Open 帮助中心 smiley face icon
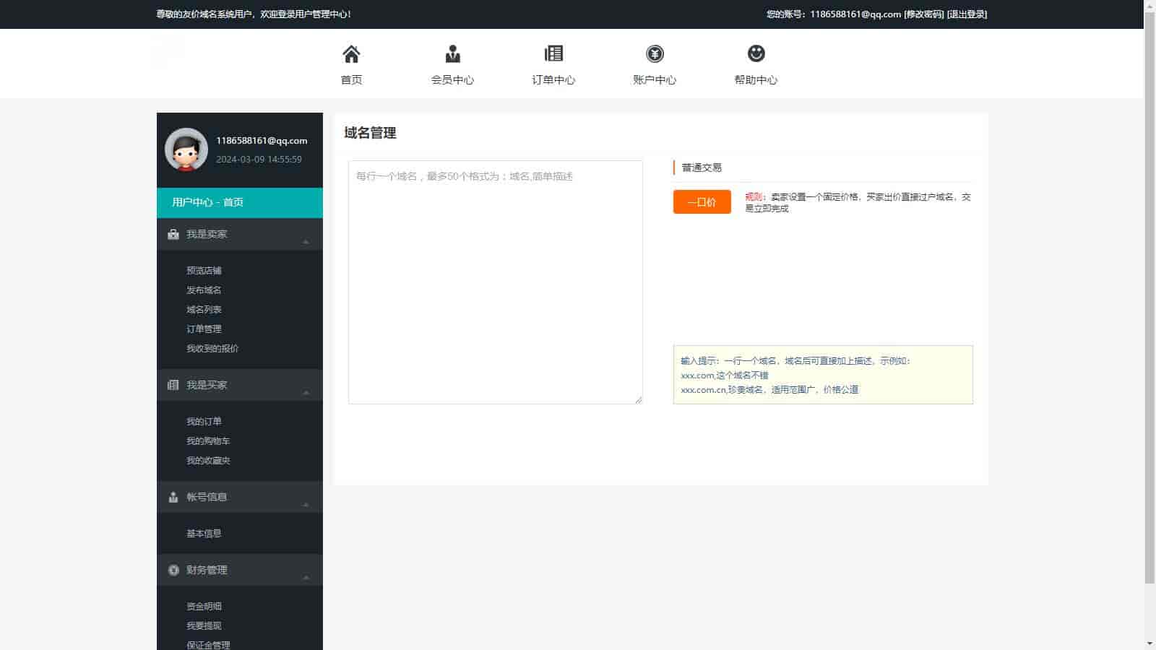 756,54
